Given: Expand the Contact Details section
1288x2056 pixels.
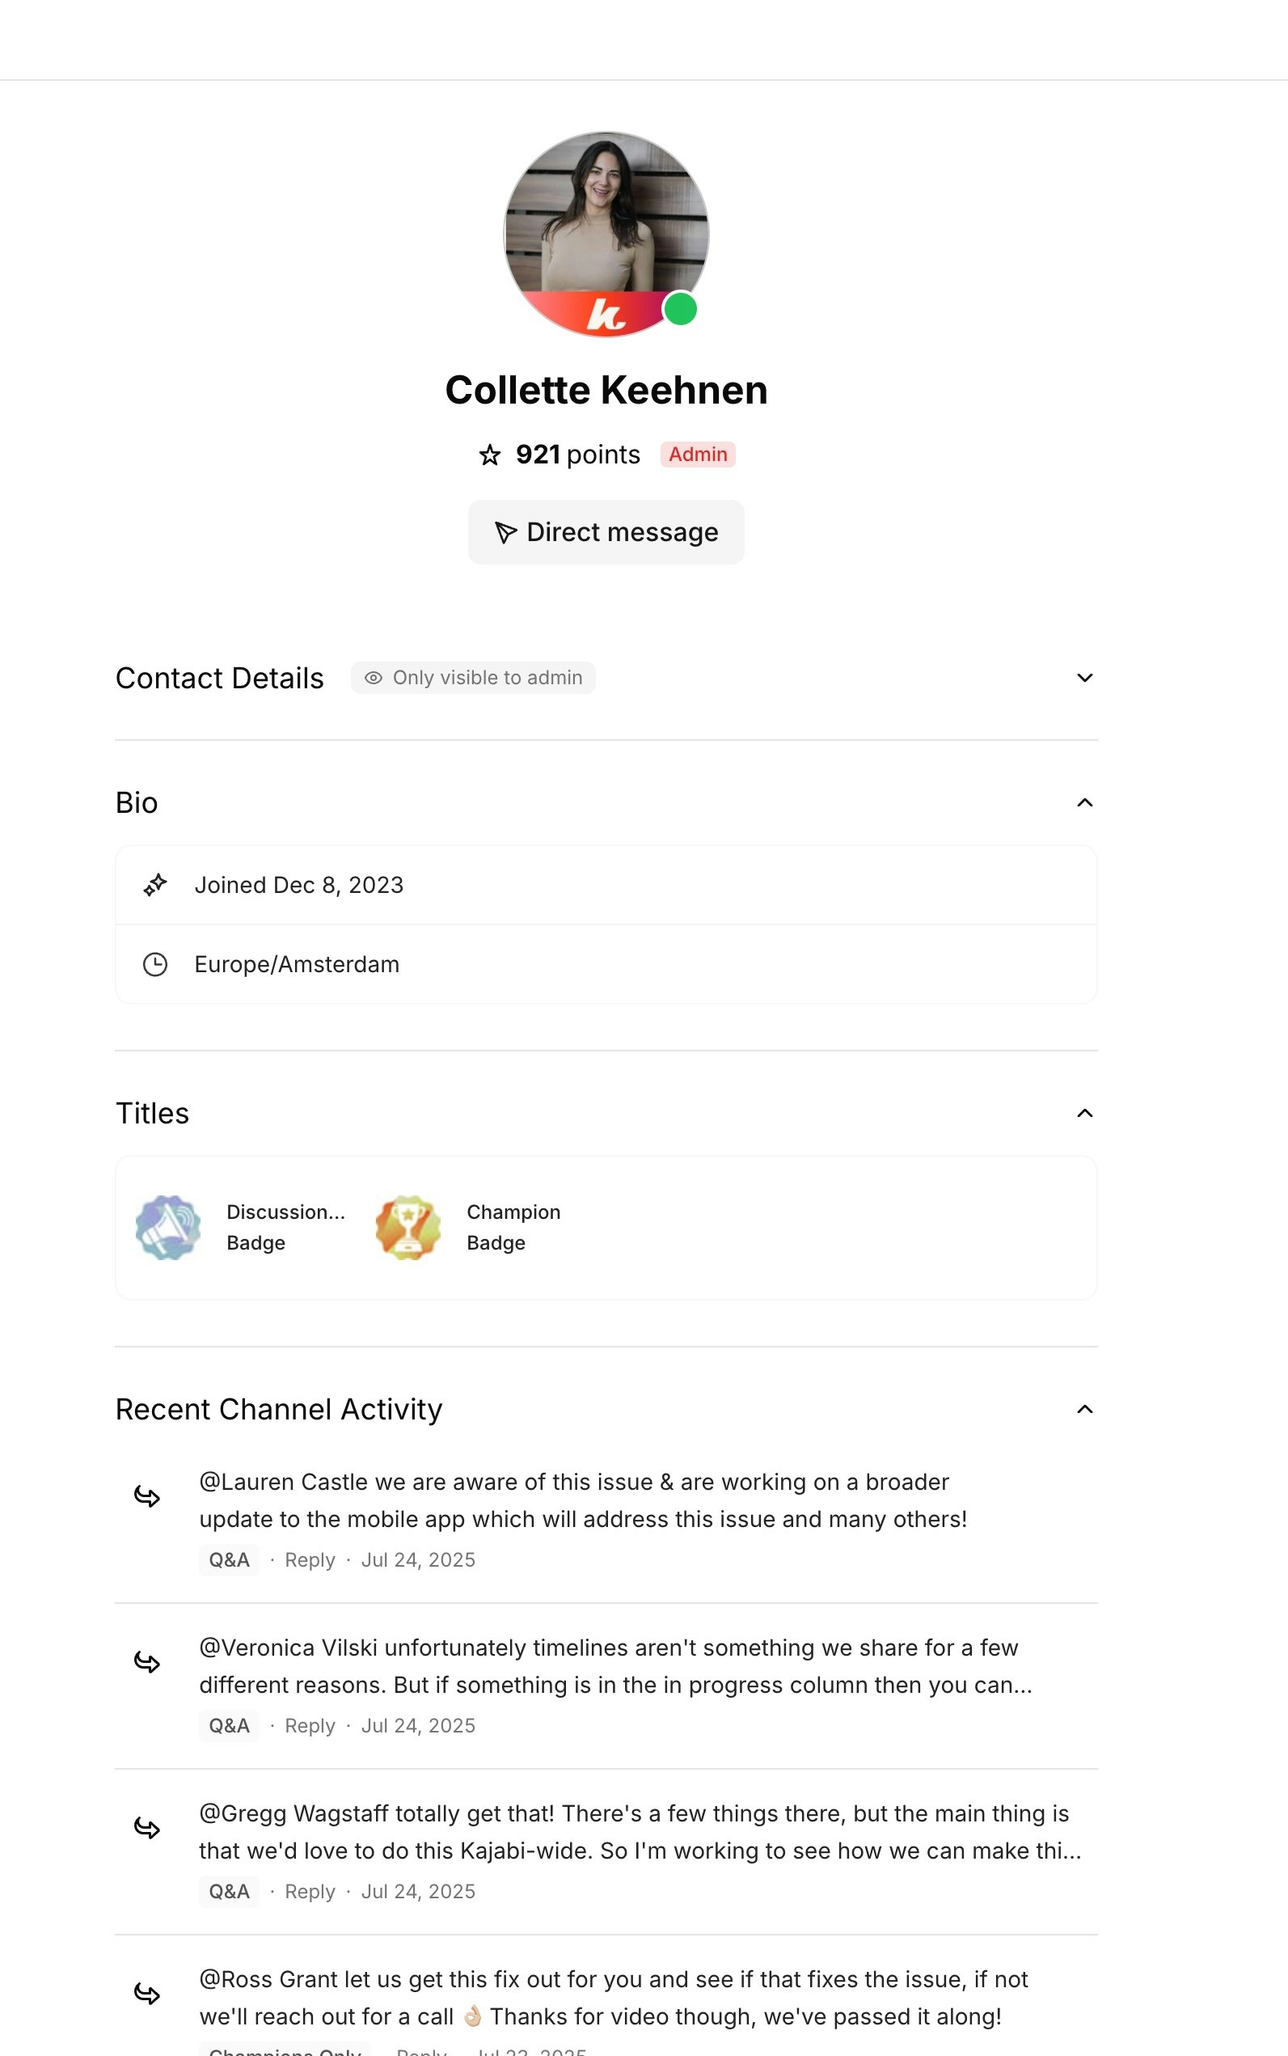Looking at the screenshot, I should click(x=1083, y=678).
